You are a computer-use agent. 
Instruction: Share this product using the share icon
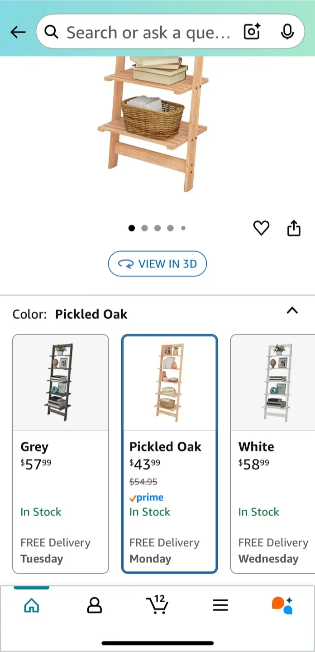click(293, 228)
